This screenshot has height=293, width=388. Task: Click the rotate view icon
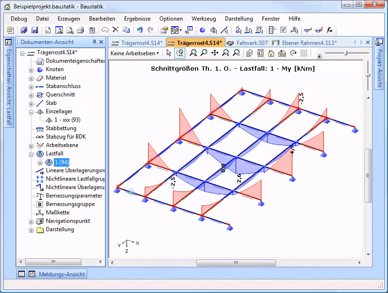point(293,53)
